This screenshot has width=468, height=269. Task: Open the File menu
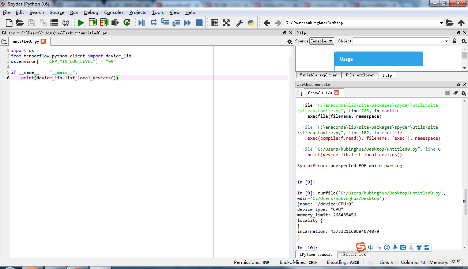(6, 12)
